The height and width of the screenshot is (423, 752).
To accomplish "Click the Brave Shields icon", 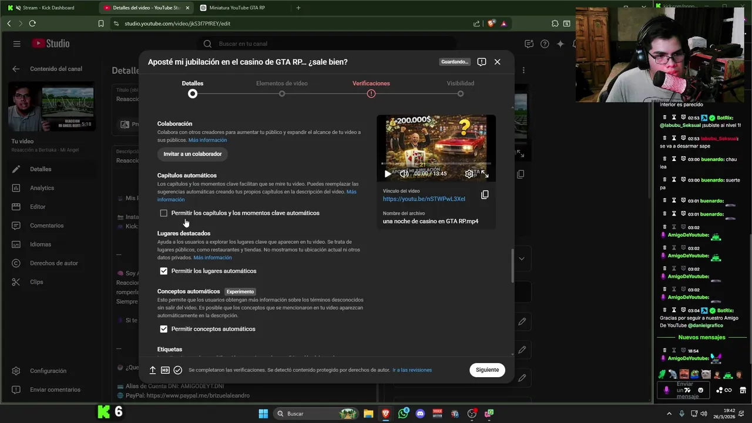I will click(x=491, y=23).
